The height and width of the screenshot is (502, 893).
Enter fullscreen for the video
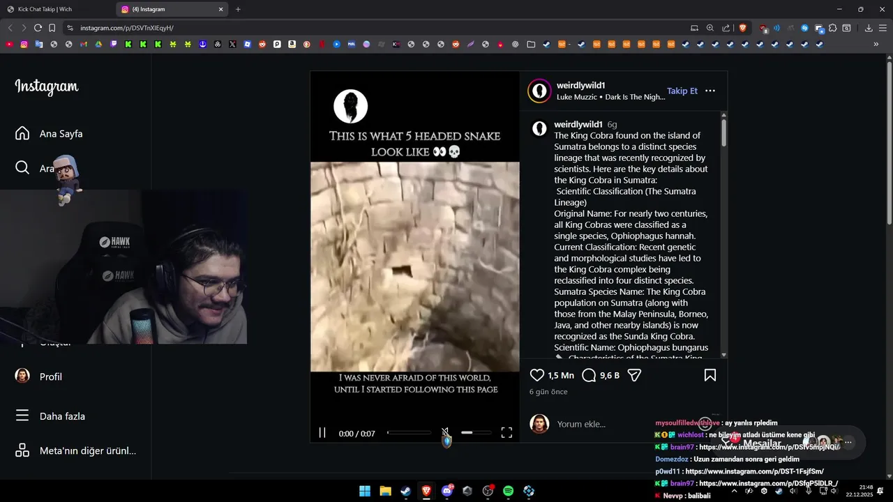tap(506, 433)
